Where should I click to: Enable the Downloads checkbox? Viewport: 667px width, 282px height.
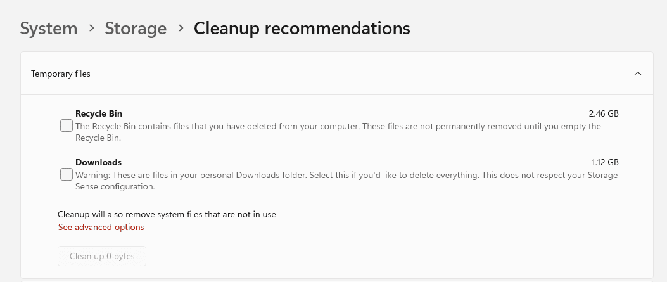coord(66,174)
